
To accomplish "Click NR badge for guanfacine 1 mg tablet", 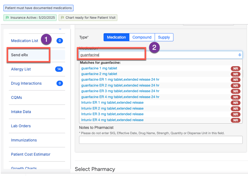I will [x=235, y=68].
